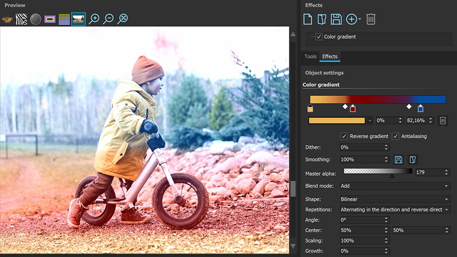
Task: Select the Effects tab
Action: [x=330, y=56]
